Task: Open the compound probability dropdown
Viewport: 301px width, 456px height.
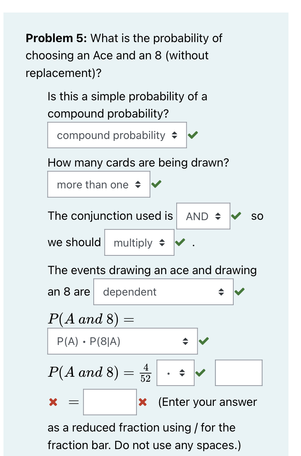Action: coord(117,135)
